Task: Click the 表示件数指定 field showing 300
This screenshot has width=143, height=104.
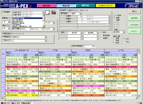Action: (x=90, y=46)
